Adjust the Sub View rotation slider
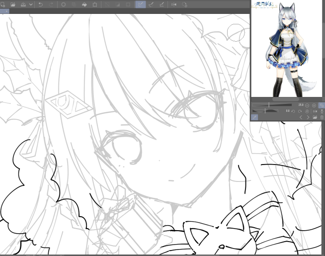Image resolution: width=325 pixels, height=256 pixels. pyautogui.click(x=265, y=111)
